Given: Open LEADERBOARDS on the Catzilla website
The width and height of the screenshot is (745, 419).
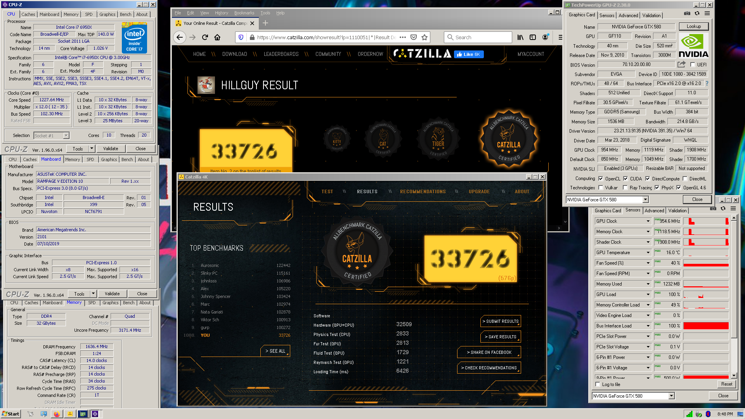Looking at the screenshot, I should click(x=281, y=54).
